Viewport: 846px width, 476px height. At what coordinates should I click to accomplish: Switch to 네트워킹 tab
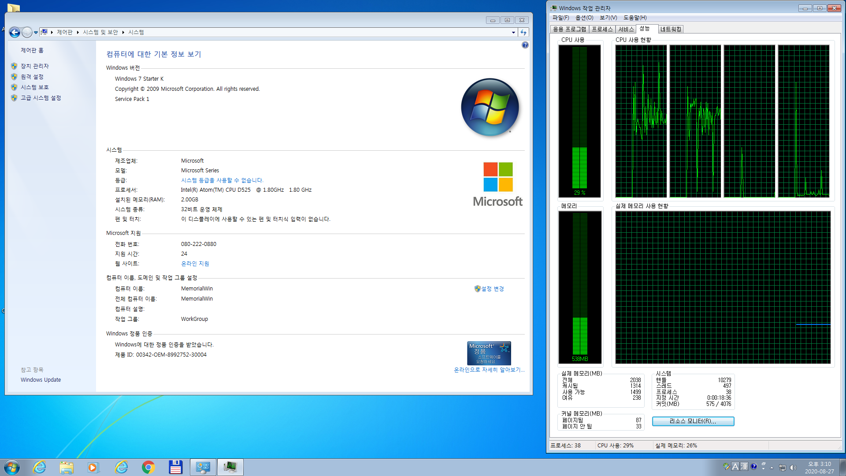tap(671, 29)
